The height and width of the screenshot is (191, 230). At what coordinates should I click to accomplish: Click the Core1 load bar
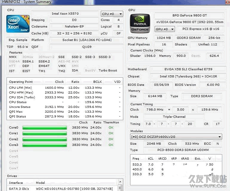[45, 133]
